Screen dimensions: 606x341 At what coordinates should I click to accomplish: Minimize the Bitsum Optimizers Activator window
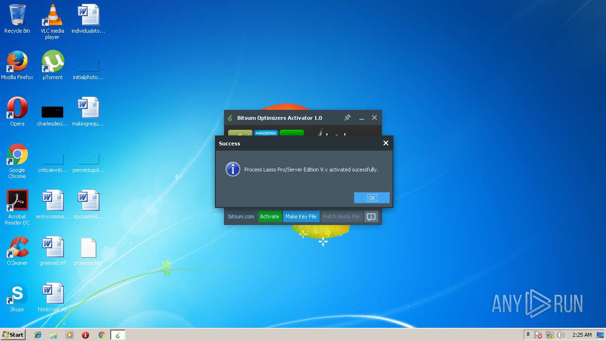pos(361,118)
